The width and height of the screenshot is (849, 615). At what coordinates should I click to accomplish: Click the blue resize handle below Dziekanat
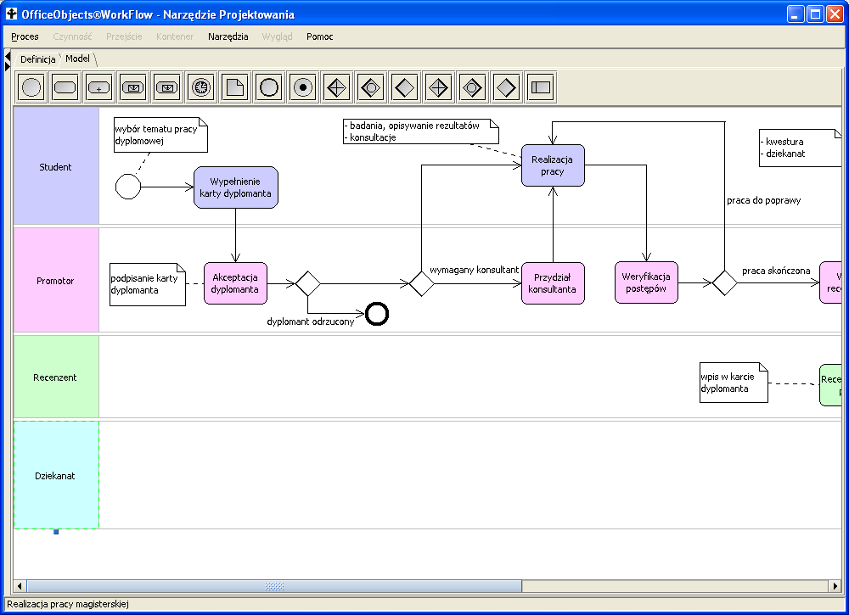(56, 532)
